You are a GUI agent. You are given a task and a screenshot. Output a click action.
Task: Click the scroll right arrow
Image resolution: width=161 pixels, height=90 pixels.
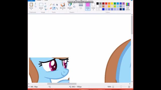tap(130, 84)
